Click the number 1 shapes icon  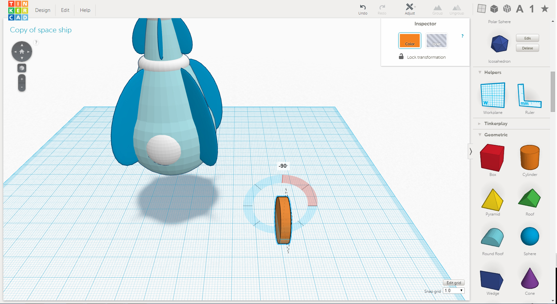pos(532,9)
